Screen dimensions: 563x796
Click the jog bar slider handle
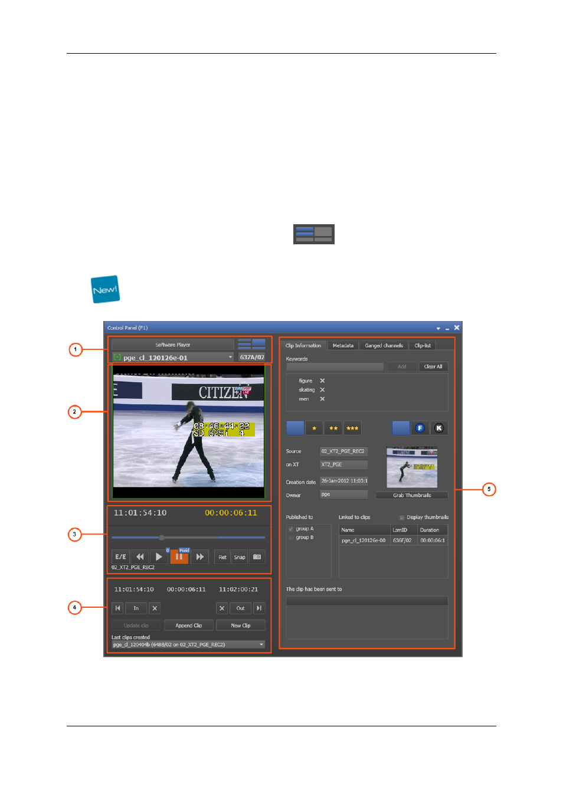[x=162, y=538]
